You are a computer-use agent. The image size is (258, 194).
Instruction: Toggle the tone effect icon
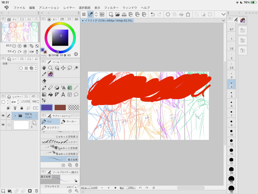click(x=26, y=68)
